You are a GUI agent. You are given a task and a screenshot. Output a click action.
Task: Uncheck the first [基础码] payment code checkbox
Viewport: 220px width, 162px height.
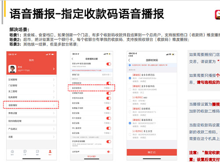point(130,78)
